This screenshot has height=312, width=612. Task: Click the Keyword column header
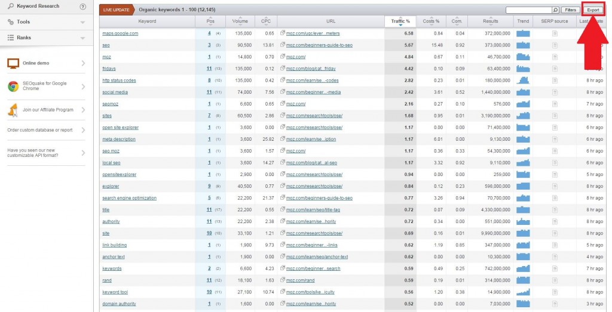(x=147, y=21)
